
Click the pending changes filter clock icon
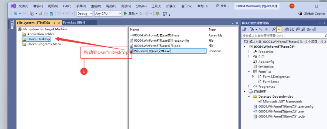[x=252, y=29]
